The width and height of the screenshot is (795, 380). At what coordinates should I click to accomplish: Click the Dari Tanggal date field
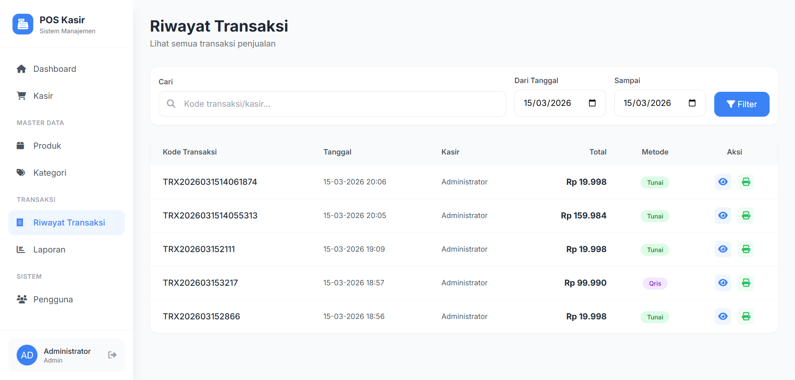coord(560,103)
